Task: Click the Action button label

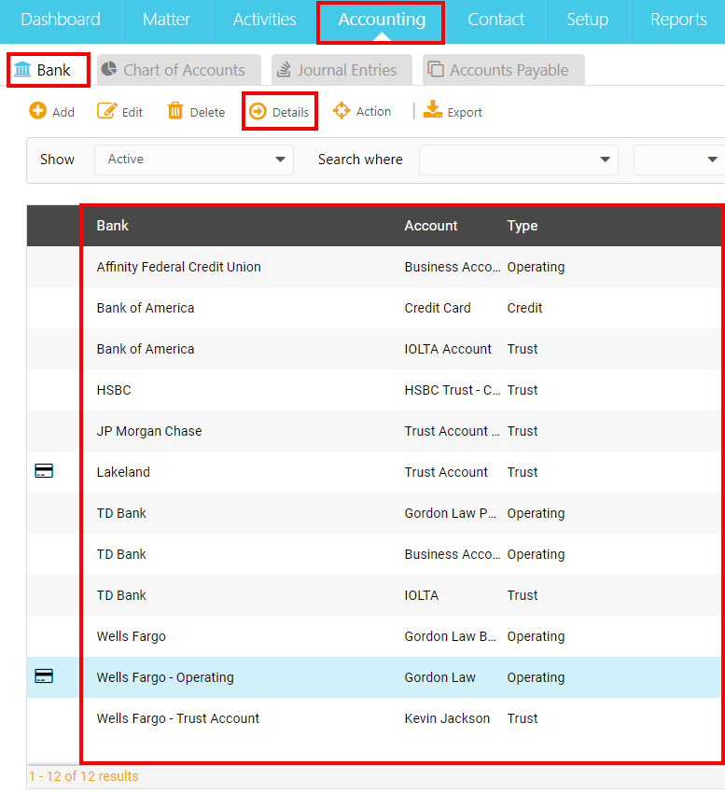Action: coord(373,111)
